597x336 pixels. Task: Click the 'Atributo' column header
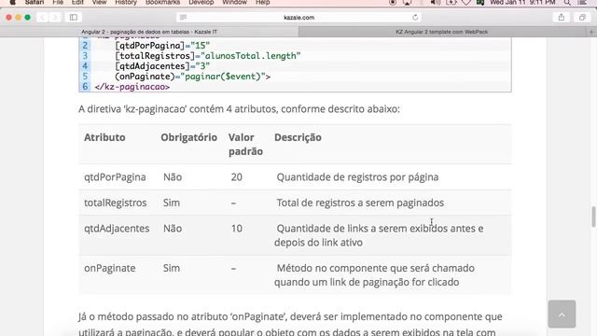tap(104, 137)
